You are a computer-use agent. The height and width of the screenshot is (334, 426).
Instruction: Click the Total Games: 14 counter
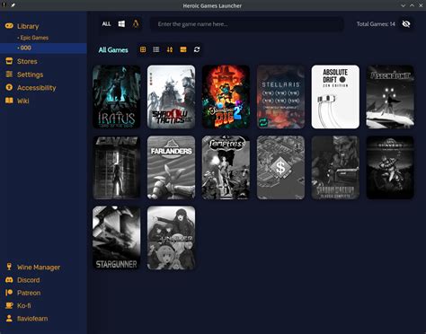[x=376, y=24]
